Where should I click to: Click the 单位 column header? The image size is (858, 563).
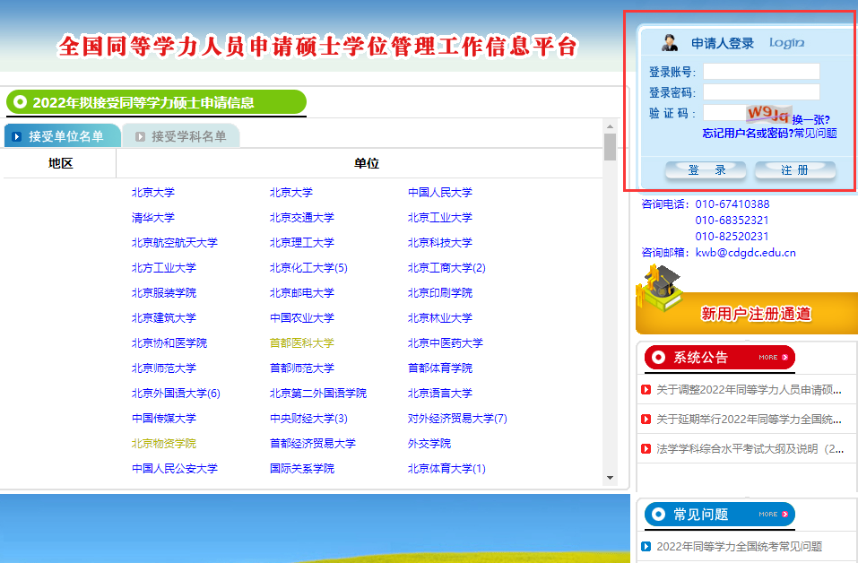click(366, 163)
